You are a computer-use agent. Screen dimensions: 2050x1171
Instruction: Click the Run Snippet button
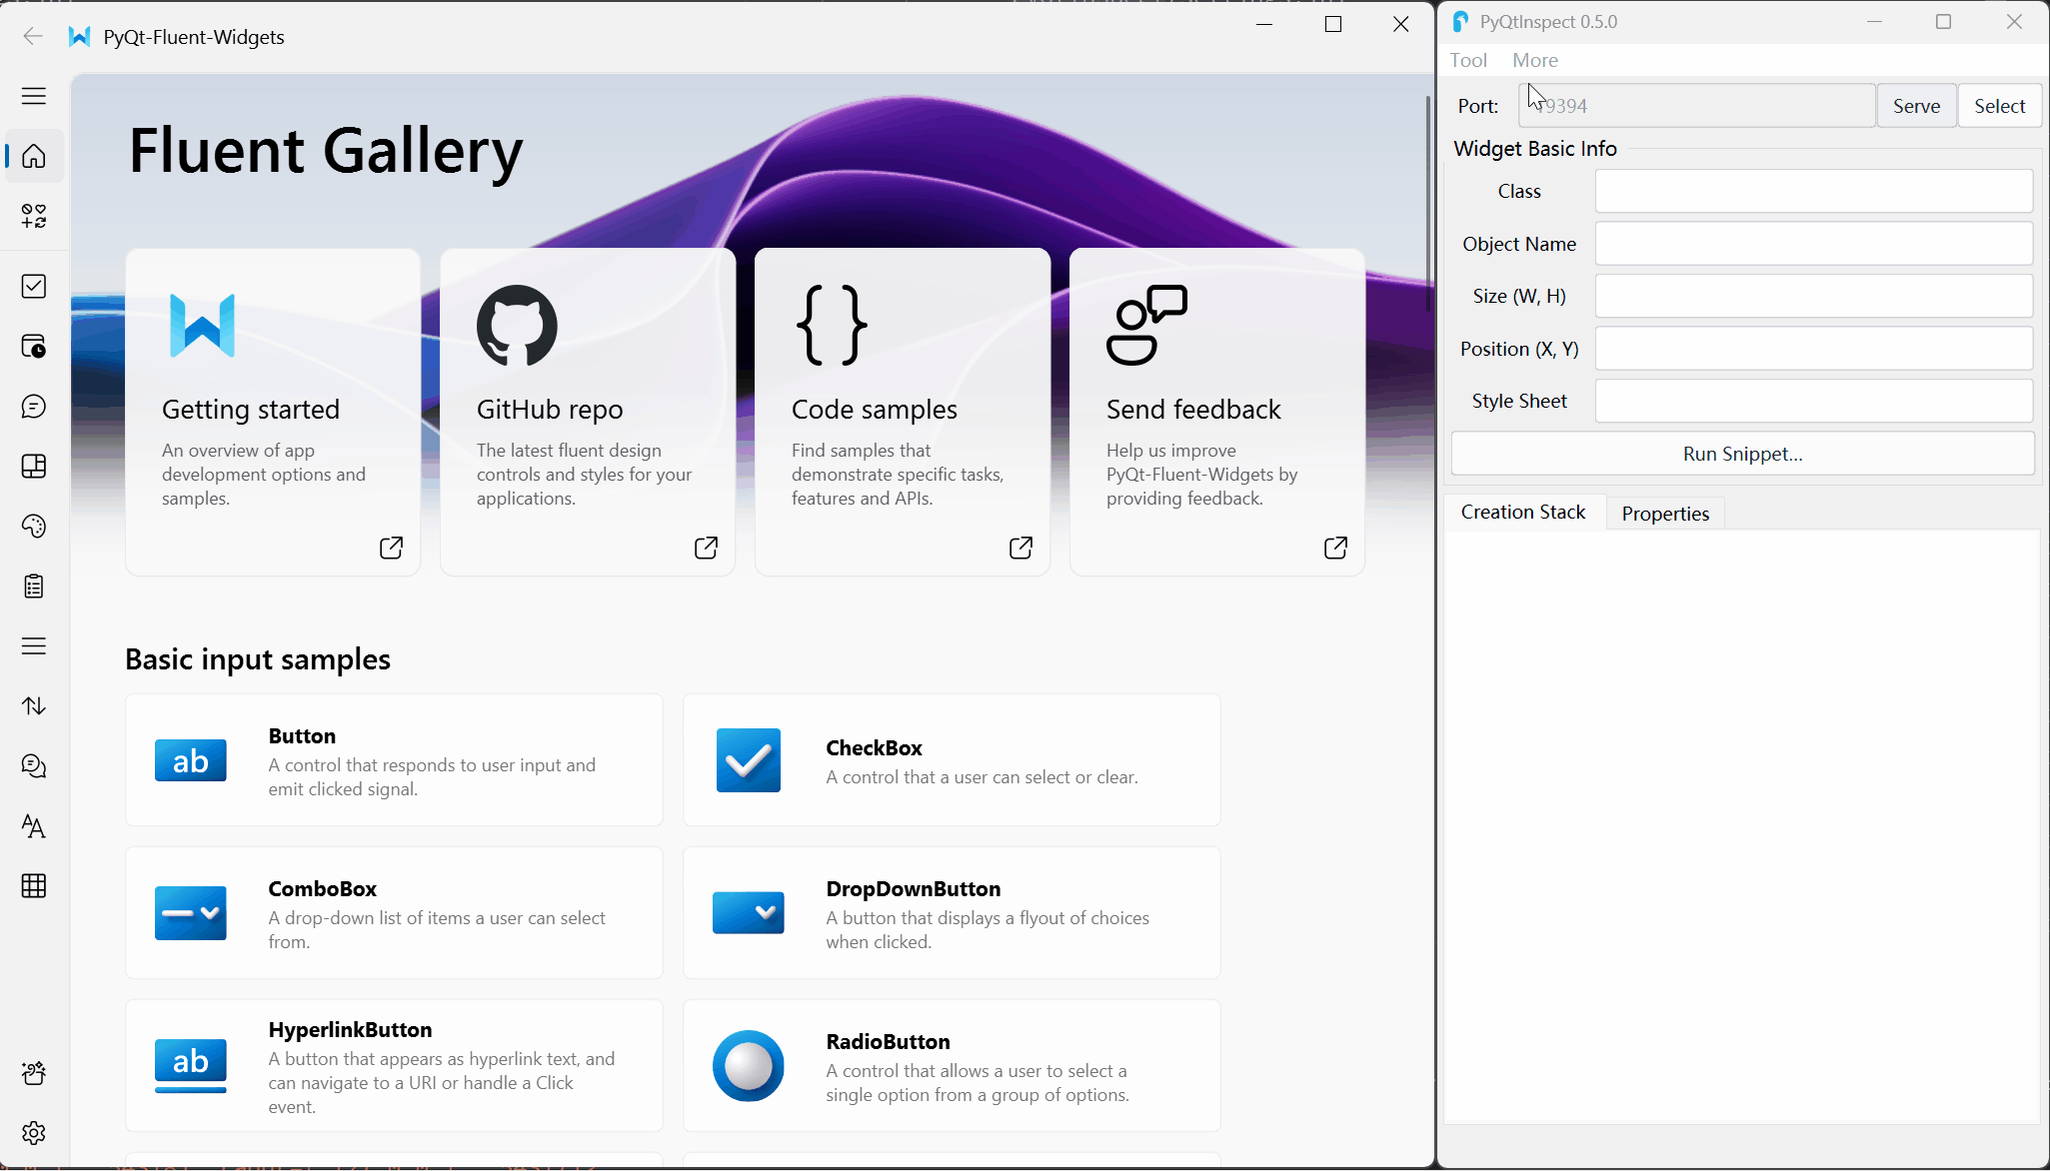[1742, 454]
